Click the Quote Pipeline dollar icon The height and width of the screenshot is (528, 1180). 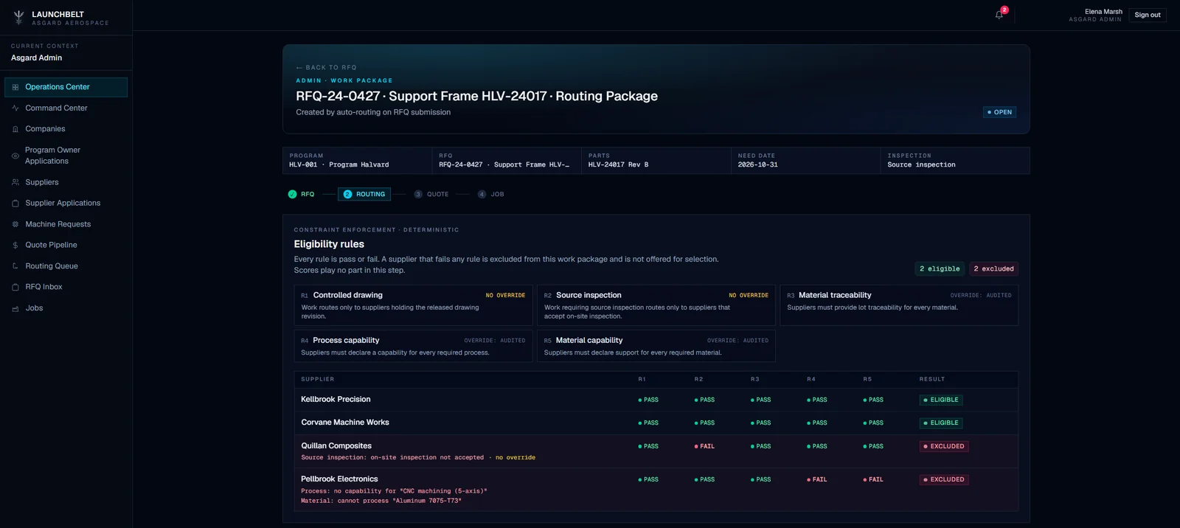tap(15, 245)
